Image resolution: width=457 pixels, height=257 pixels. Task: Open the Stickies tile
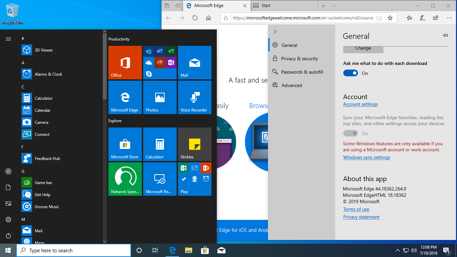pyautogui.click(x=195, y=144)
